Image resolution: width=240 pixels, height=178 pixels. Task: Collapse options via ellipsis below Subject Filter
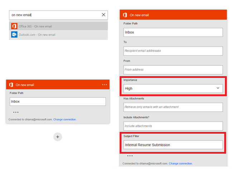[130, 156]
